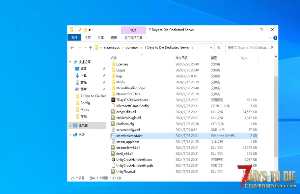Image resolution: width=300 pixels, height=194 pixels.
Task: Select the startdedicated.bat batch file icon
Action: tap(113, 136)
